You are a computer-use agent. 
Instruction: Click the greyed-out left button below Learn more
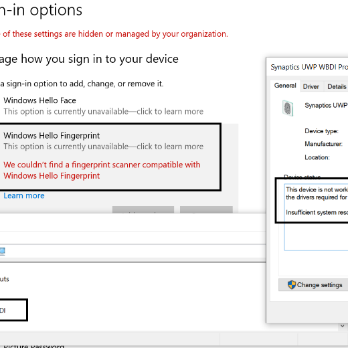(x=143, y=209)
